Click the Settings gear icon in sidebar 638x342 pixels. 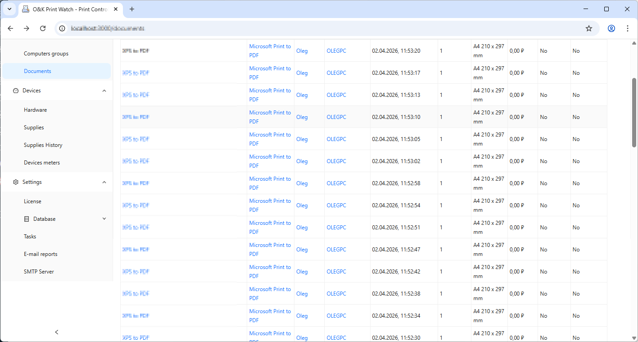pos(16,182)
